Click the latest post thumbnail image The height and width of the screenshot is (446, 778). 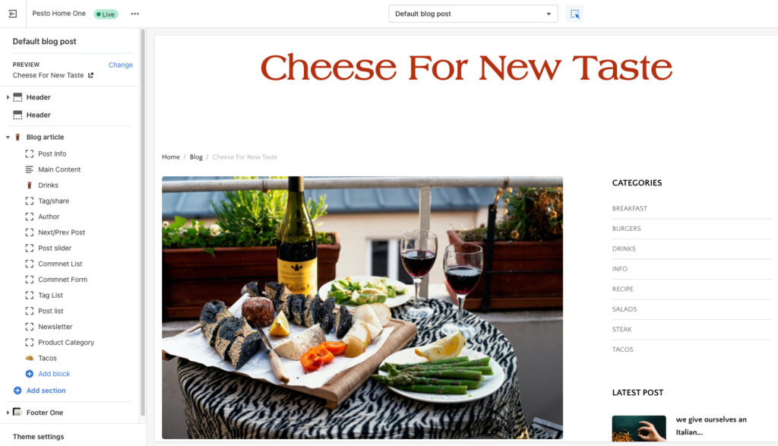click(638, 428)
